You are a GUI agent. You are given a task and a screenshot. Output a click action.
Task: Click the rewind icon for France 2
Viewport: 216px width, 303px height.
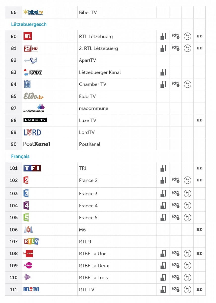tap(175, 180)
